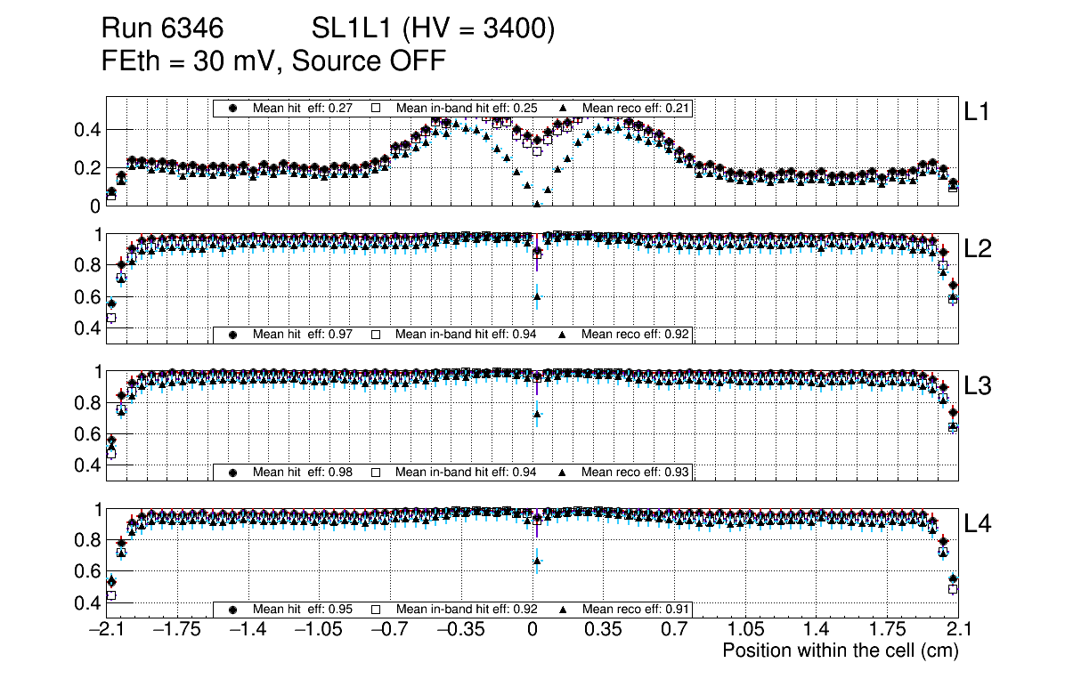Select the 'Mean reco eff: 0.92' legend entry
Screen dimensions: 1065x687
pos(636,335)
